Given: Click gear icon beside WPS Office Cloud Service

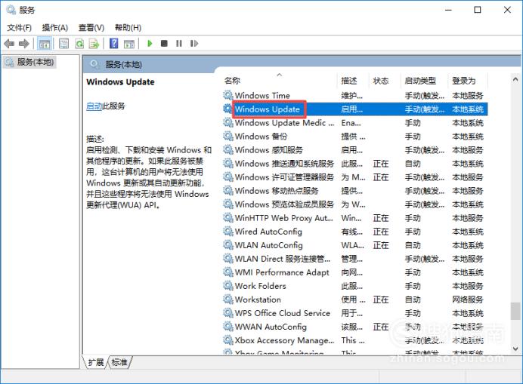Looking at the screenshot, I should point(228,313).
